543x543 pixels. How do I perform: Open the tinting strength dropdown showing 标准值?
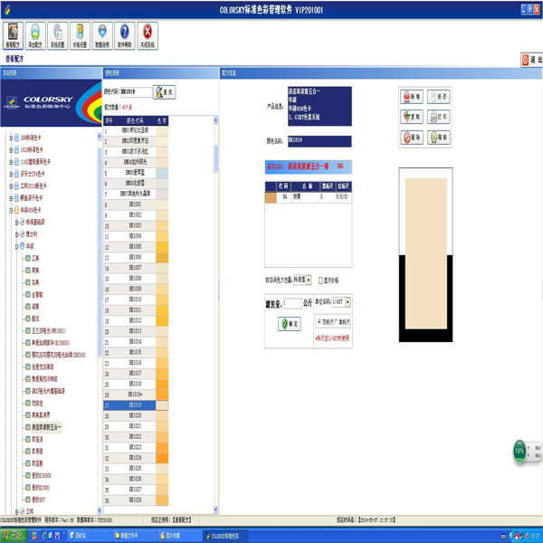tap(309, 281)
